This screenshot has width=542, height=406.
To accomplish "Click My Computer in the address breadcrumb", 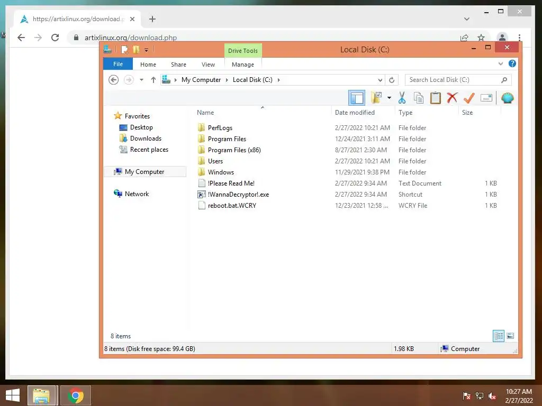I will 201,80.
